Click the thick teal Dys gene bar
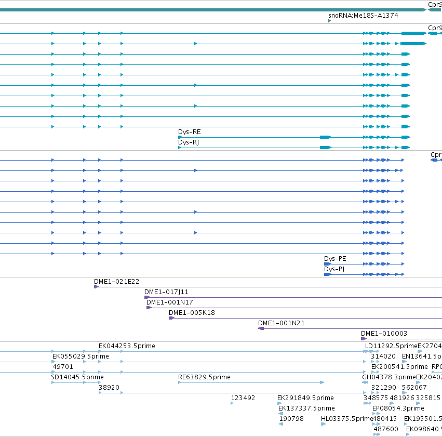 [213, 10]
